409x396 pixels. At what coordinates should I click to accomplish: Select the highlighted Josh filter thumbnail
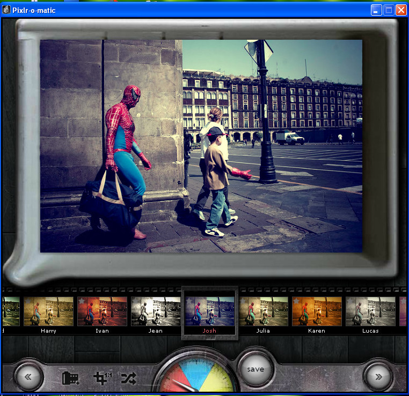[210, 311]
